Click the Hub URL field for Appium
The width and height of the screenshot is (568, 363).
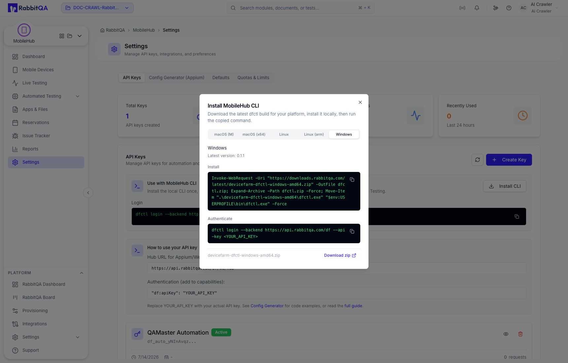click(337, 268)
